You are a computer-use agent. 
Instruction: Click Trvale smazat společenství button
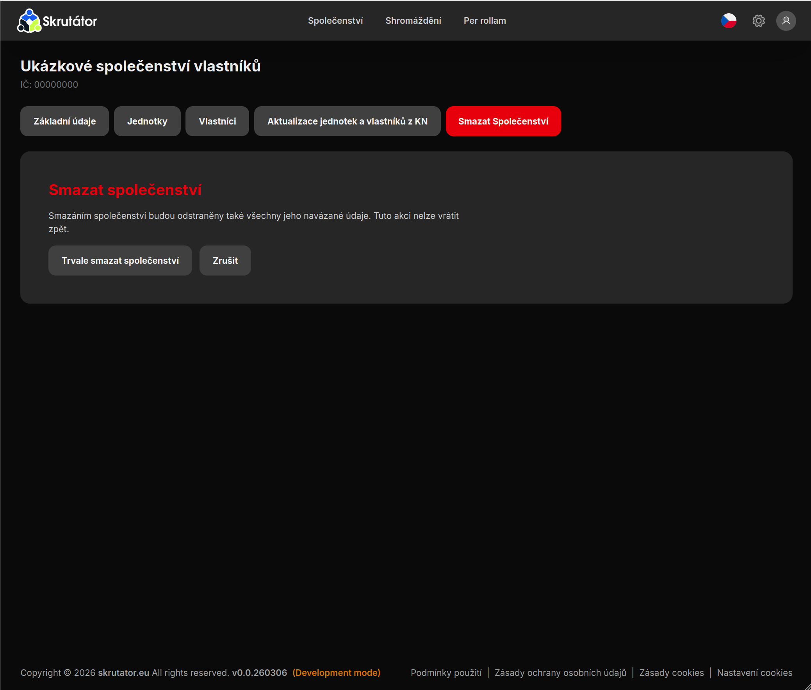pos(120,261)
